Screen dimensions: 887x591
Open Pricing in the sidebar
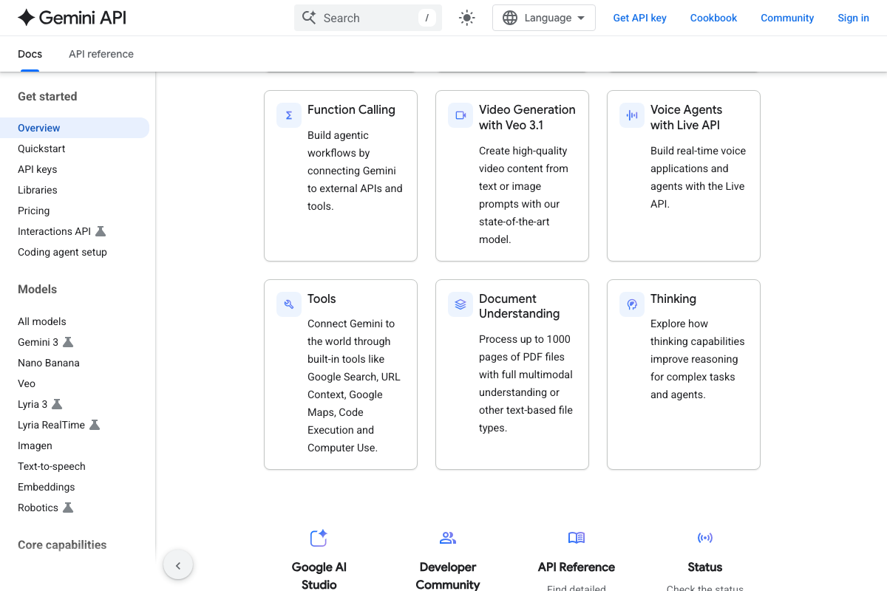(34, 211)
